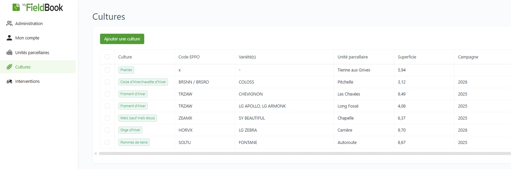Click the Code EPPO column header
Viewport: 511px width, 169px height.
pos(189,57)
